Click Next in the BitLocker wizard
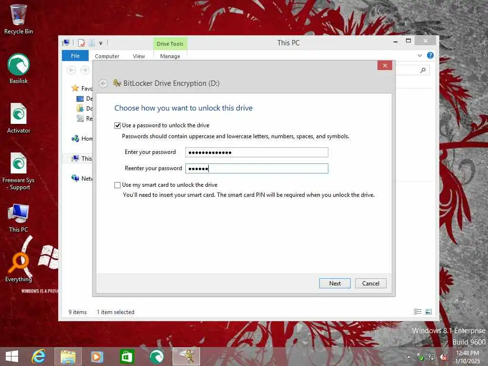 [x=335, y=283]
